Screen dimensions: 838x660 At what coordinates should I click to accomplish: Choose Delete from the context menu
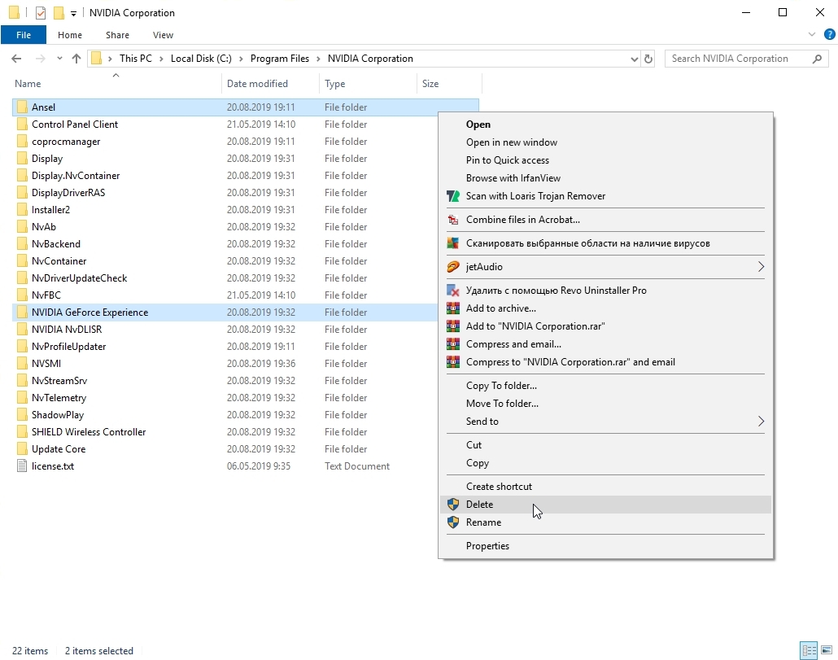coord(480,505)
